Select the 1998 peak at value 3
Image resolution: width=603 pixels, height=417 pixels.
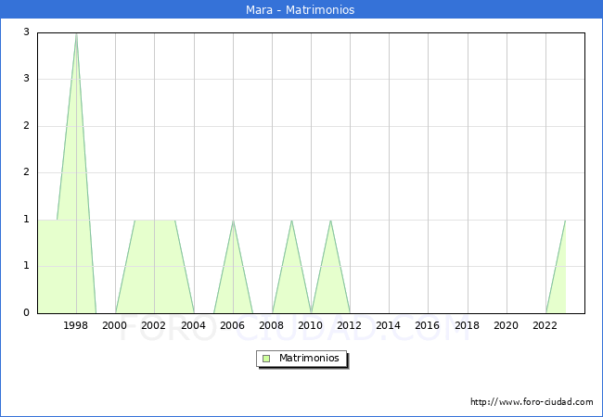click(x=76, y=34)
